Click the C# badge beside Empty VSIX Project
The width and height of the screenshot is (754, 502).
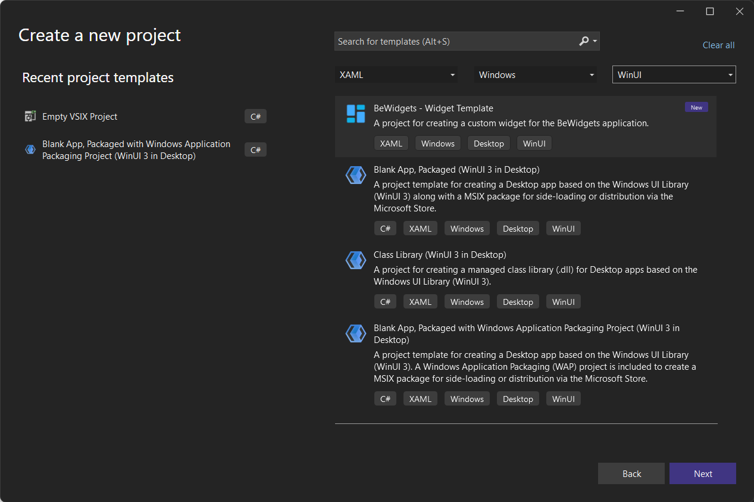click(x=255, y=116)
